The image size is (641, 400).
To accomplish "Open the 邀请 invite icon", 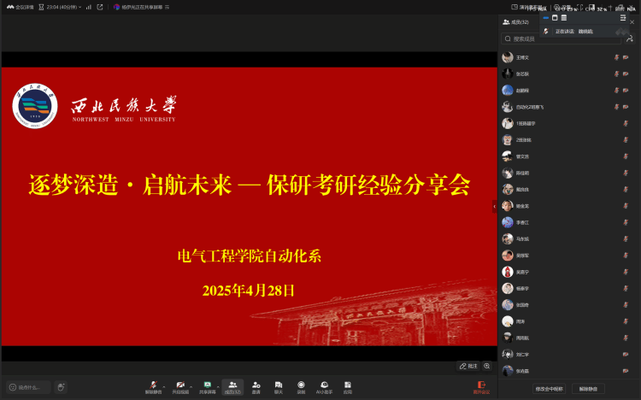I will click(256, 385).
